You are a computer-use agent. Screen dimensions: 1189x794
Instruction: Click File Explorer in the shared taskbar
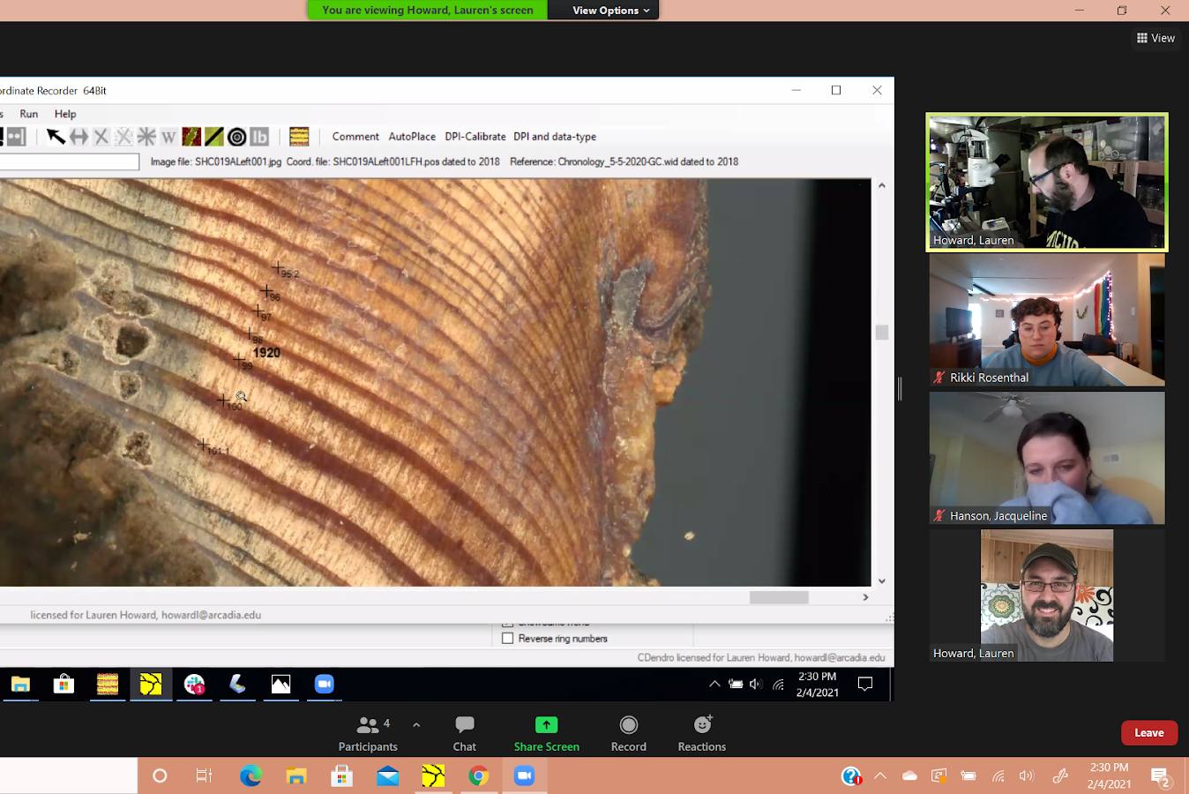(x=20, y=684)
